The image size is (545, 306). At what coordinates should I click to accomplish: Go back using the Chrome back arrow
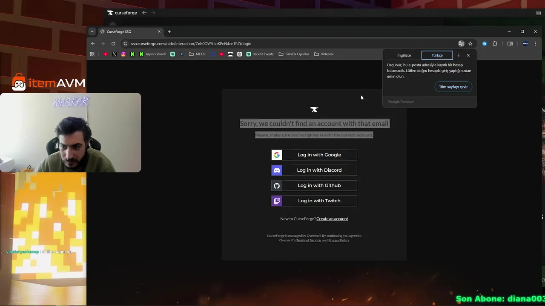(x=93, y=44)
